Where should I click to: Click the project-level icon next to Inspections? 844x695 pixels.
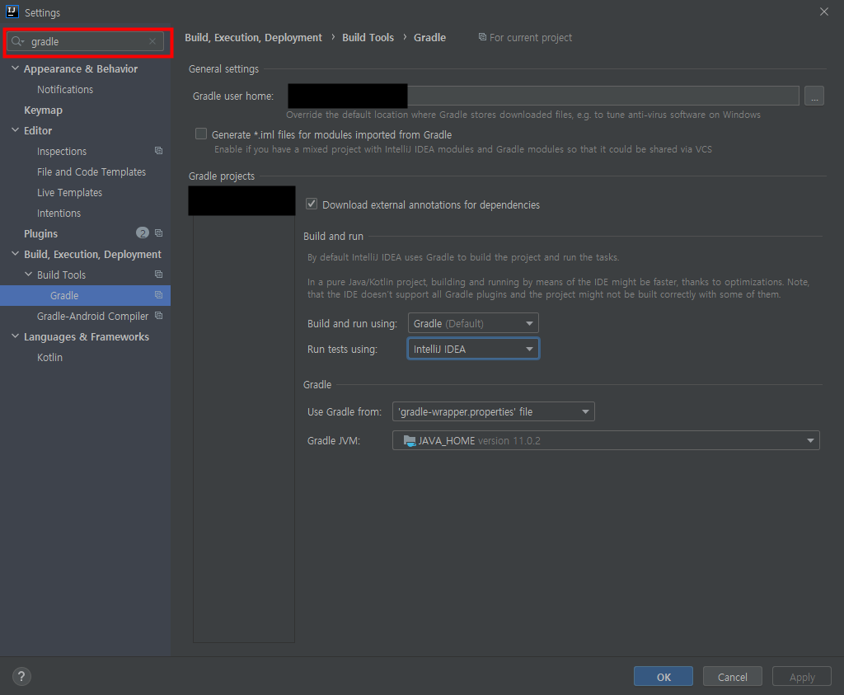click(x=158, y=151)
